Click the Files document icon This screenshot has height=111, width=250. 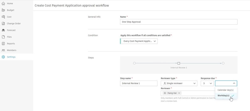(3, 37)
